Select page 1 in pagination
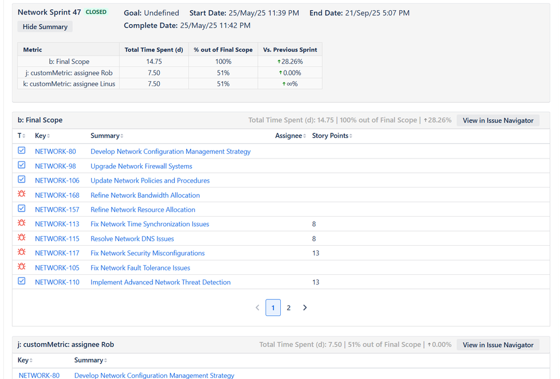 click(273, 308)
